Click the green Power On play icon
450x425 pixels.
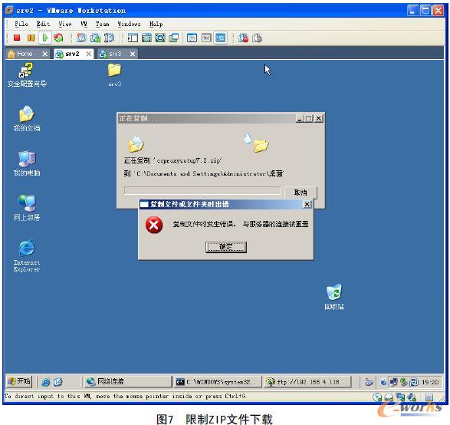(45, 38)
